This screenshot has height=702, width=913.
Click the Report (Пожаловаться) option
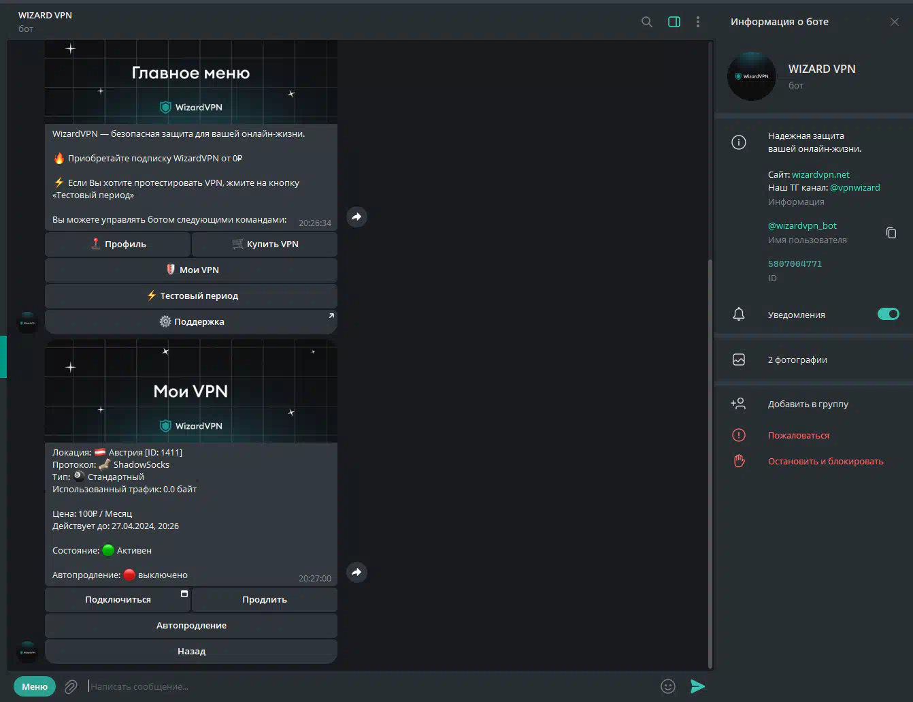814,435
